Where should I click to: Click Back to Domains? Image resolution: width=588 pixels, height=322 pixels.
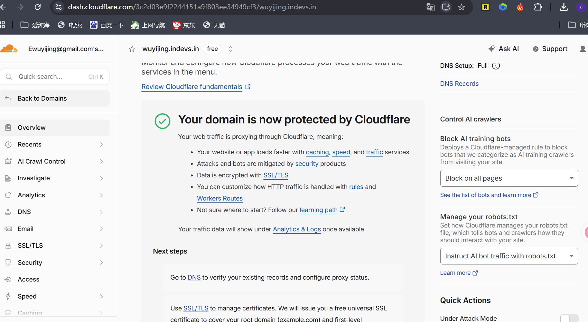(55, 98)
